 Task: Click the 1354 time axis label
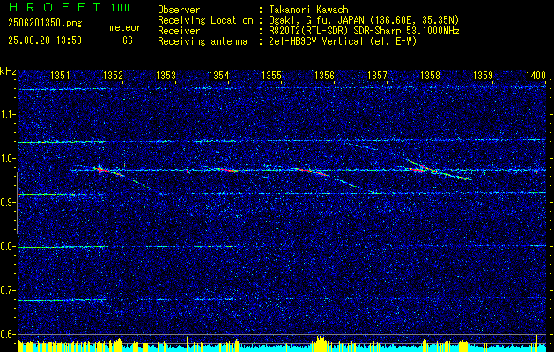218,75
